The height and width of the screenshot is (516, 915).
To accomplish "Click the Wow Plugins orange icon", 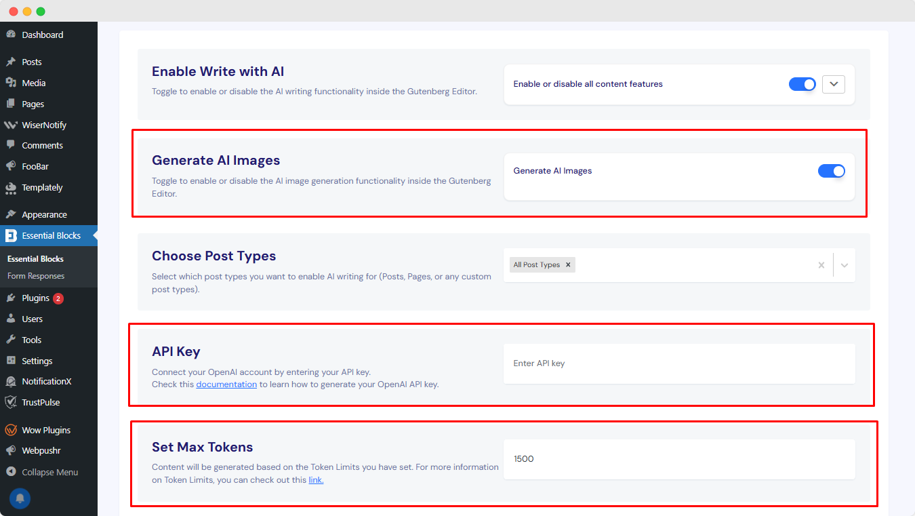I will (x=11, y=430).
